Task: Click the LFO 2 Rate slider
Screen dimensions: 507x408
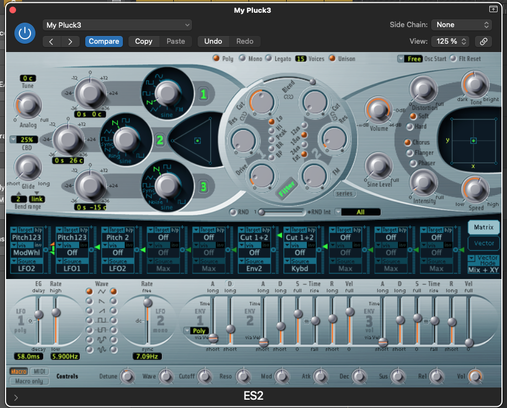Action: (x=147, y=321)
